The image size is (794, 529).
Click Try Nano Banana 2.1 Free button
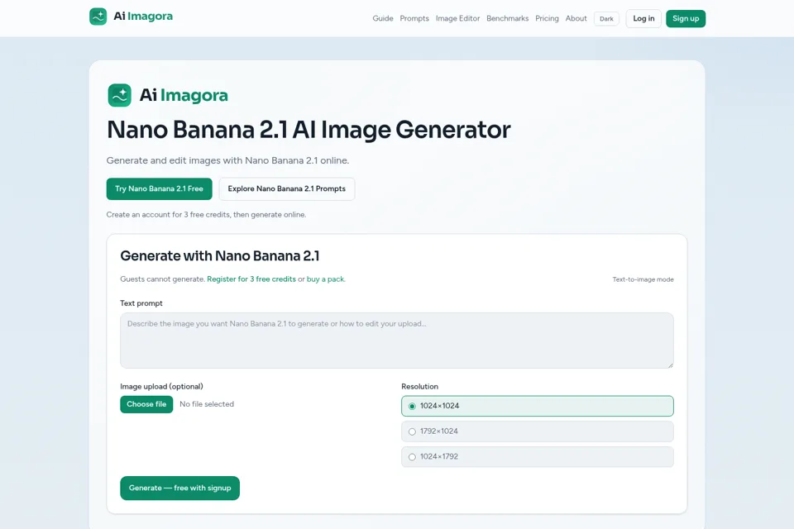(x=159, y=188)
